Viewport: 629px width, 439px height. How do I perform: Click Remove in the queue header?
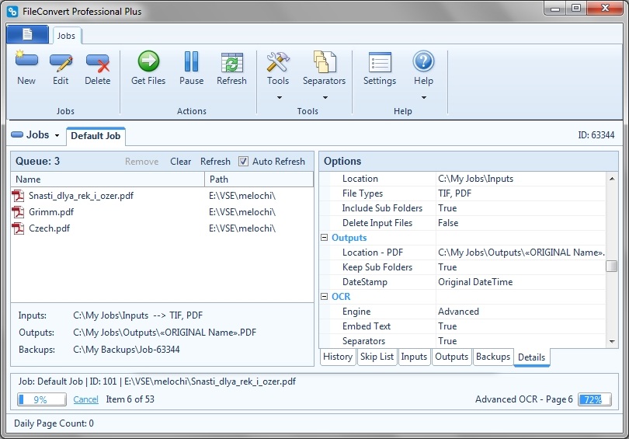tap(141, 162)
